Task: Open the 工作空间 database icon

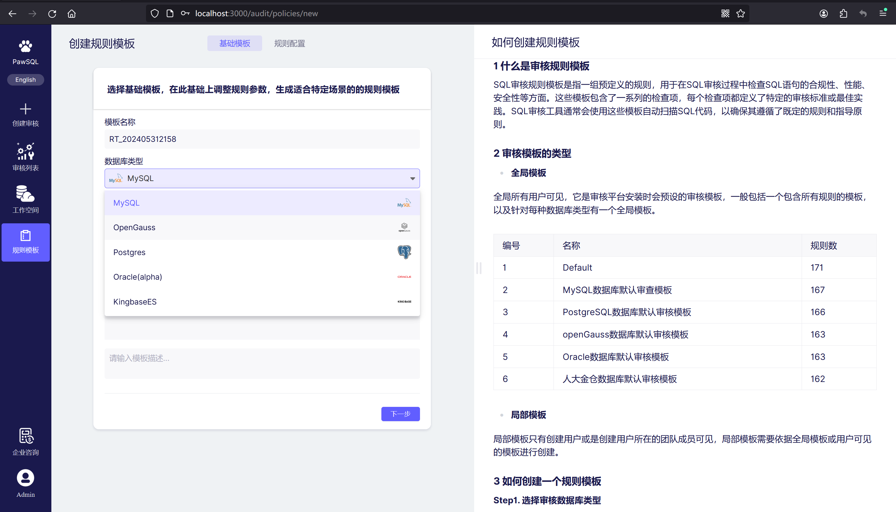Action: click(25, 194)
